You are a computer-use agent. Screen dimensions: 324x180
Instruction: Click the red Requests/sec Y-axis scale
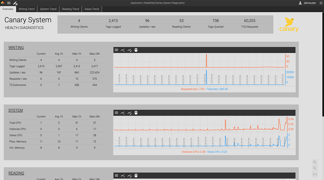pos(288,61)
